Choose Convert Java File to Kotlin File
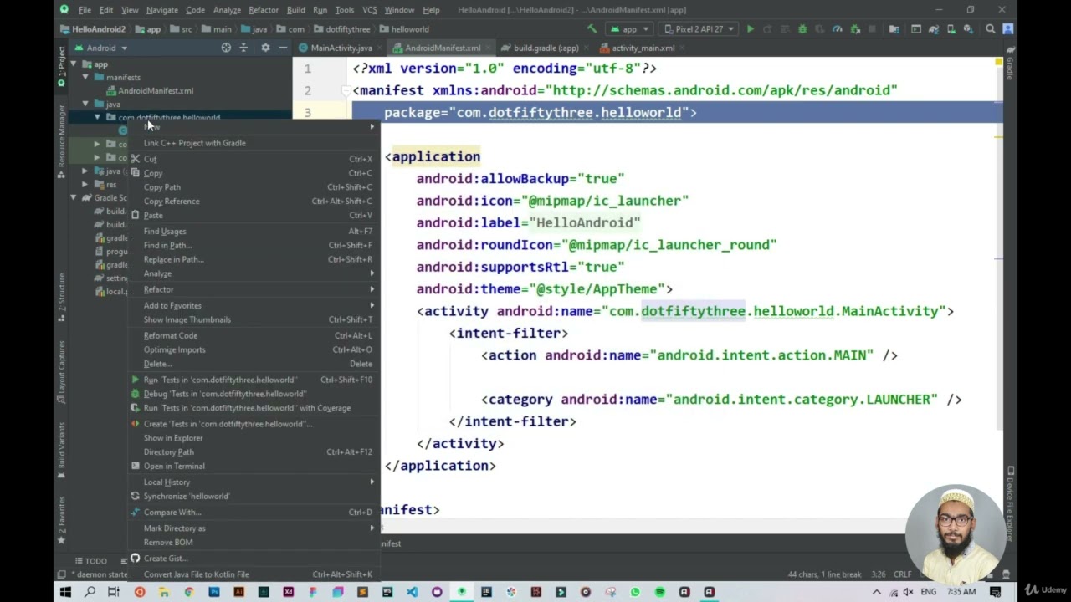The image size is (1071, 602). click(254, 574)
